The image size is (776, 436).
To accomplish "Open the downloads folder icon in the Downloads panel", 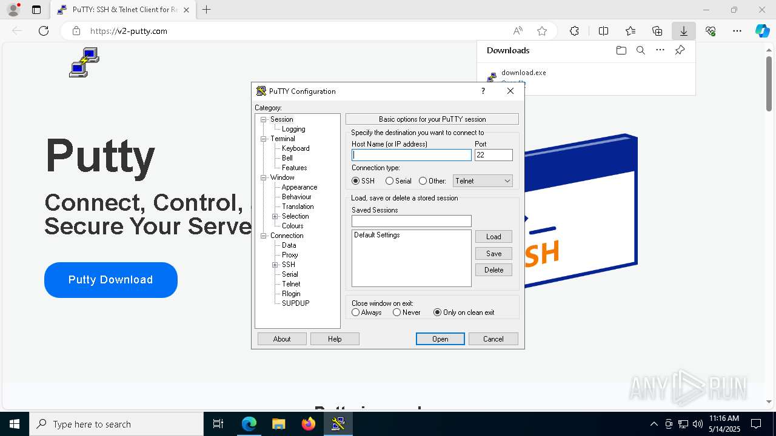I will pyautogui.click(x=621, y=50).
